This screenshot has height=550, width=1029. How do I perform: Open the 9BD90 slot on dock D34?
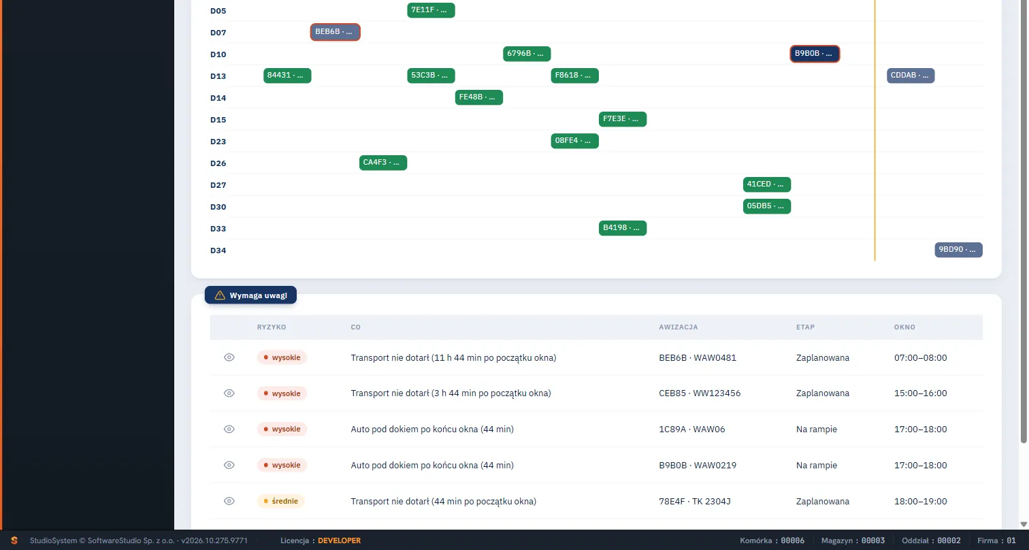point(958,250)
